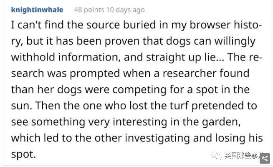Open knightinwhale's user profile

coord(37,10)
